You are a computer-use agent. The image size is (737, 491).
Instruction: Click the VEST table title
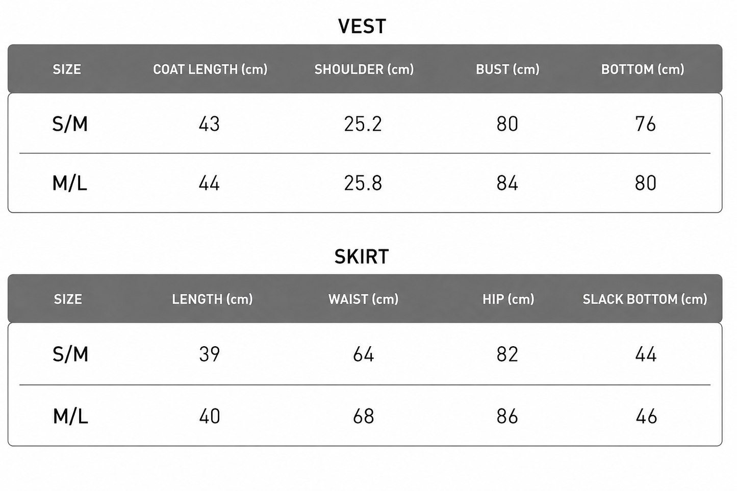[362, 26]
